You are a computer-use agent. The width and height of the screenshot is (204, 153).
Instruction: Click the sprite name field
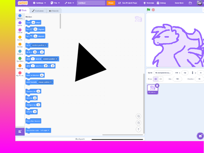pyautogui.click(x=163, y=73)
